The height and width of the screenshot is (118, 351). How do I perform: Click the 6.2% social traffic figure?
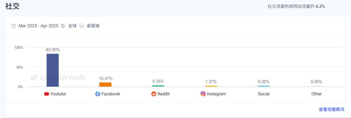coord(320,7)
